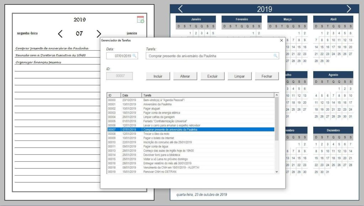Click magnifier icon in Data field

point(134,56)
